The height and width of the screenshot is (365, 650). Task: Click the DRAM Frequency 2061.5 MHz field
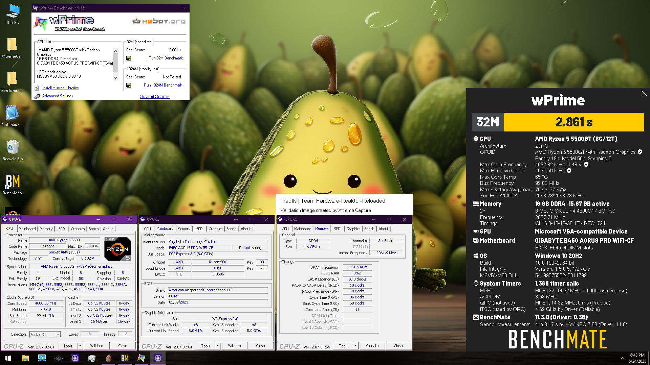[357, 267]
